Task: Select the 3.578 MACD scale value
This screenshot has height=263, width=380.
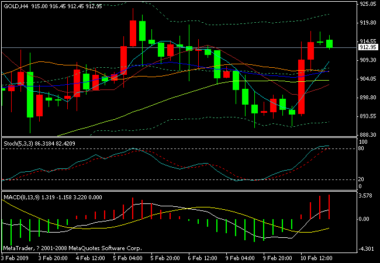Action: [x=366, y=196]
